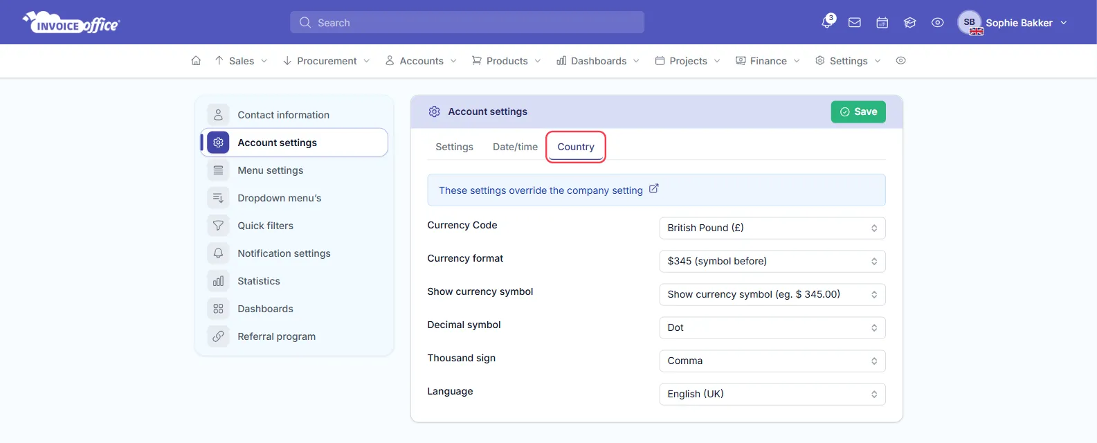Open the Procurement menu
Image resolution: width=1097 pixels, height=443 pixels.
[x=327, y=61]
